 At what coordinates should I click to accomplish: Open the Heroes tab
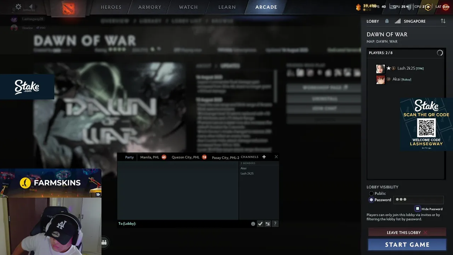pos(111,7)
